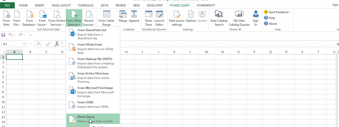Image resolution: width=339 pixels, height=127 pixels.
Task: Select From Hadoop File (HDFS) option
Action: point(93,63)
